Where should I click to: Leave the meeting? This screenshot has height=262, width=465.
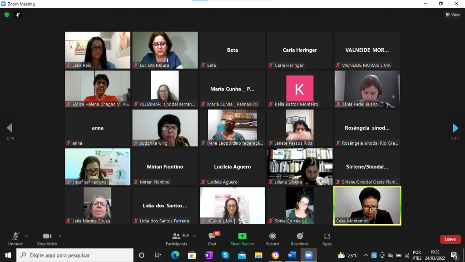click(x=450, y=239)
